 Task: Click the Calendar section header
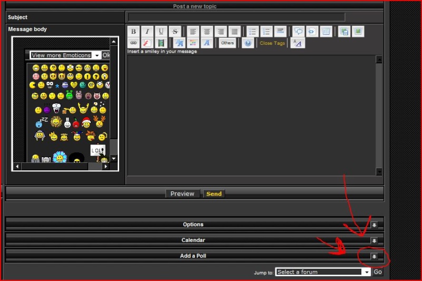pos(193,240)
